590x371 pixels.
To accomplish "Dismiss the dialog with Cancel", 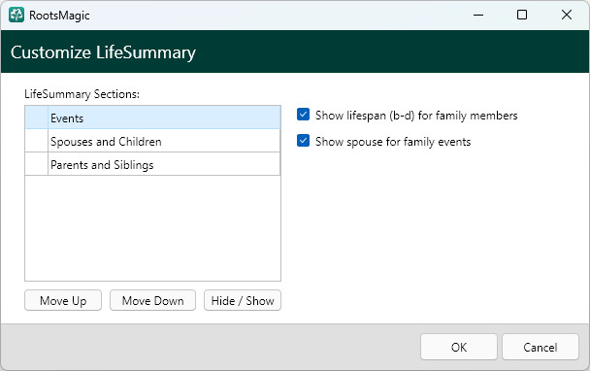I will point(540,347).
